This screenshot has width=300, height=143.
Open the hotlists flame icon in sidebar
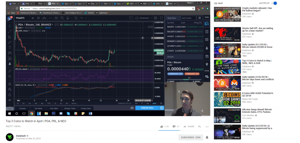(x=207, y=48)
